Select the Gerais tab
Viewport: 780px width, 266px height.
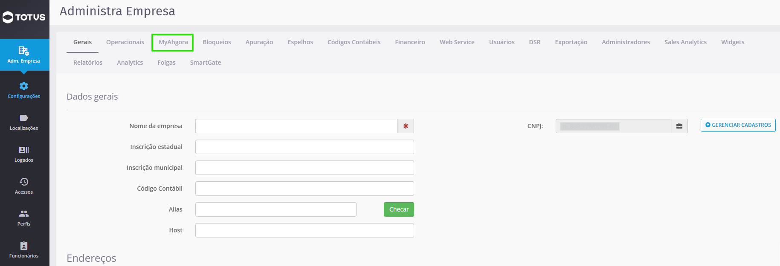tap(82, 42)
